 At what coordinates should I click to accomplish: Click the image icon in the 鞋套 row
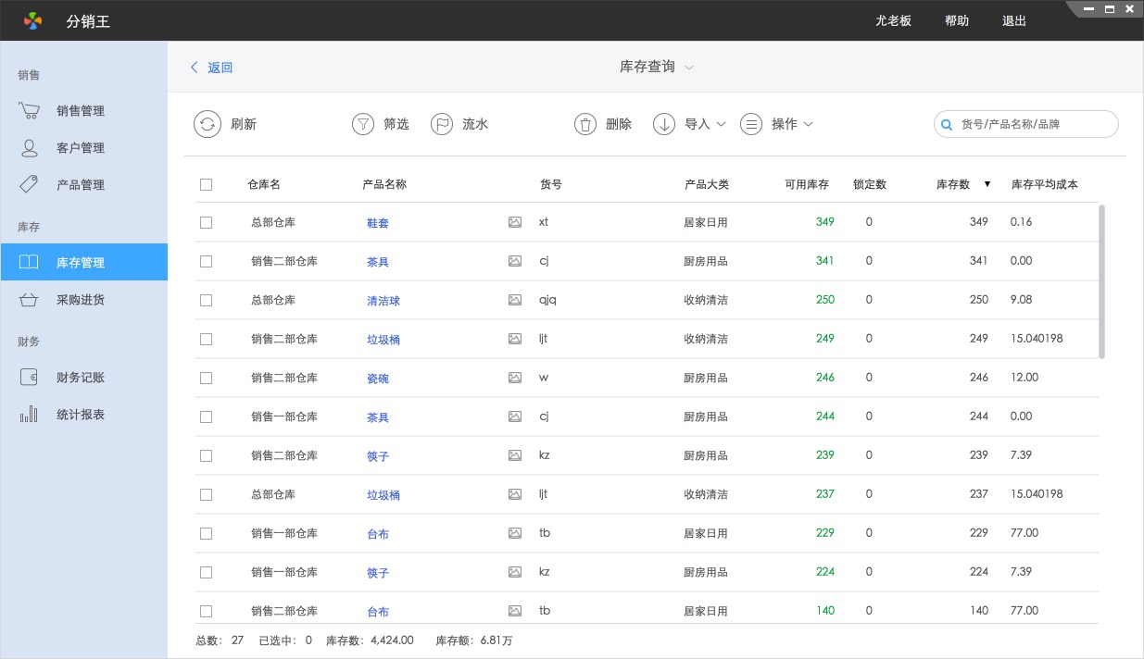(x=515, y=222)
